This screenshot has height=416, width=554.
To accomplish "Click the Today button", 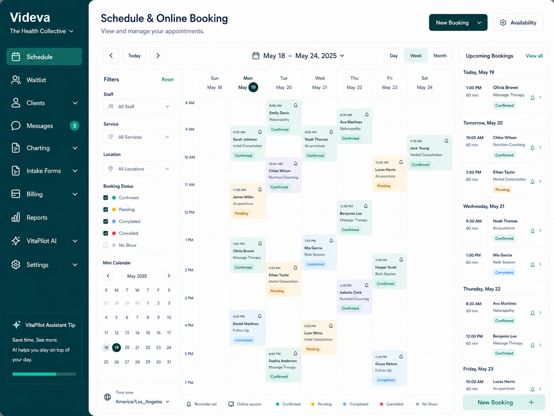I will click(x=134, y=55).
